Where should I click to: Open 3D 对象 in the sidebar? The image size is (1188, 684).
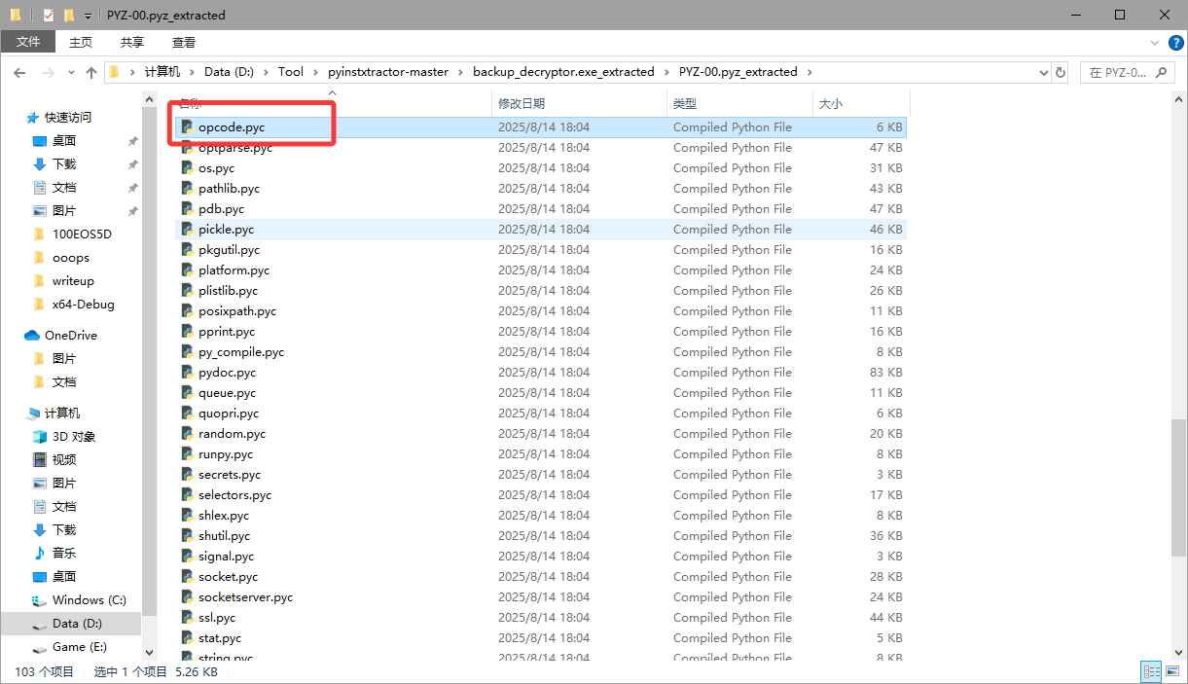coord(74,436)
